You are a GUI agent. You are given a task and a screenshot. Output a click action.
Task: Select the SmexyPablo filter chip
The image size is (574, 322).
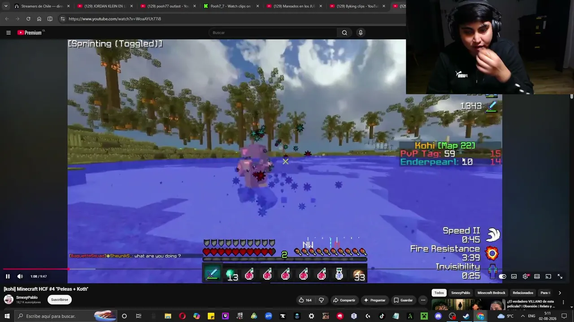tap(461, 293)
